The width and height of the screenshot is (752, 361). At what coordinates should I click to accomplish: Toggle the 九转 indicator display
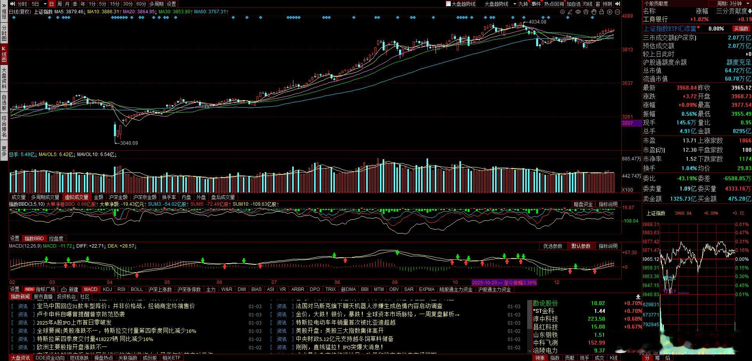pos(524,4)
